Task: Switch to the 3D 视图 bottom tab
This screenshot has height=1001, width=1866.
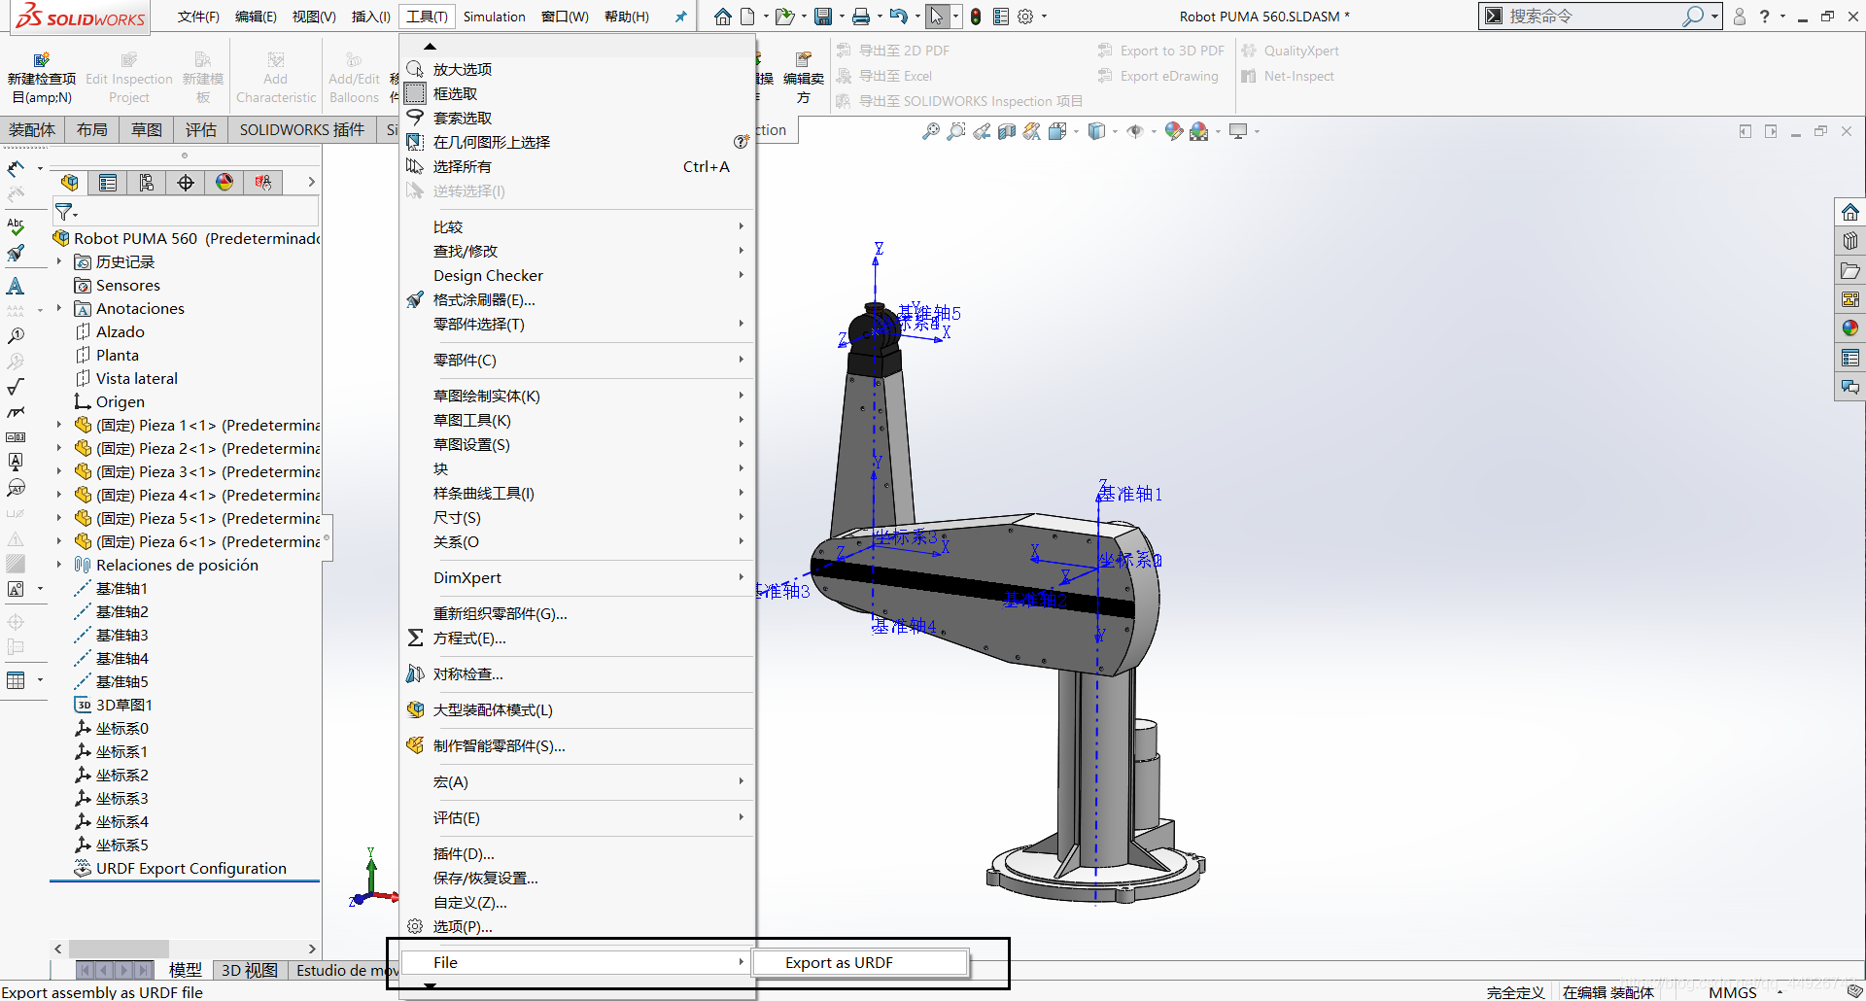Action: pos(249,970)
